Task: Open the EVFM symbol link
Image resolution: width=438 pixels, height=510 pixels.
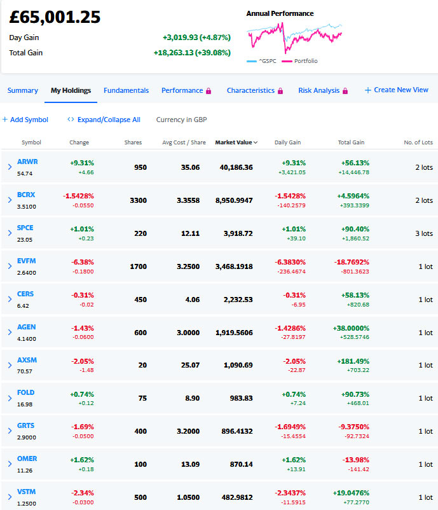Action: 26,261
